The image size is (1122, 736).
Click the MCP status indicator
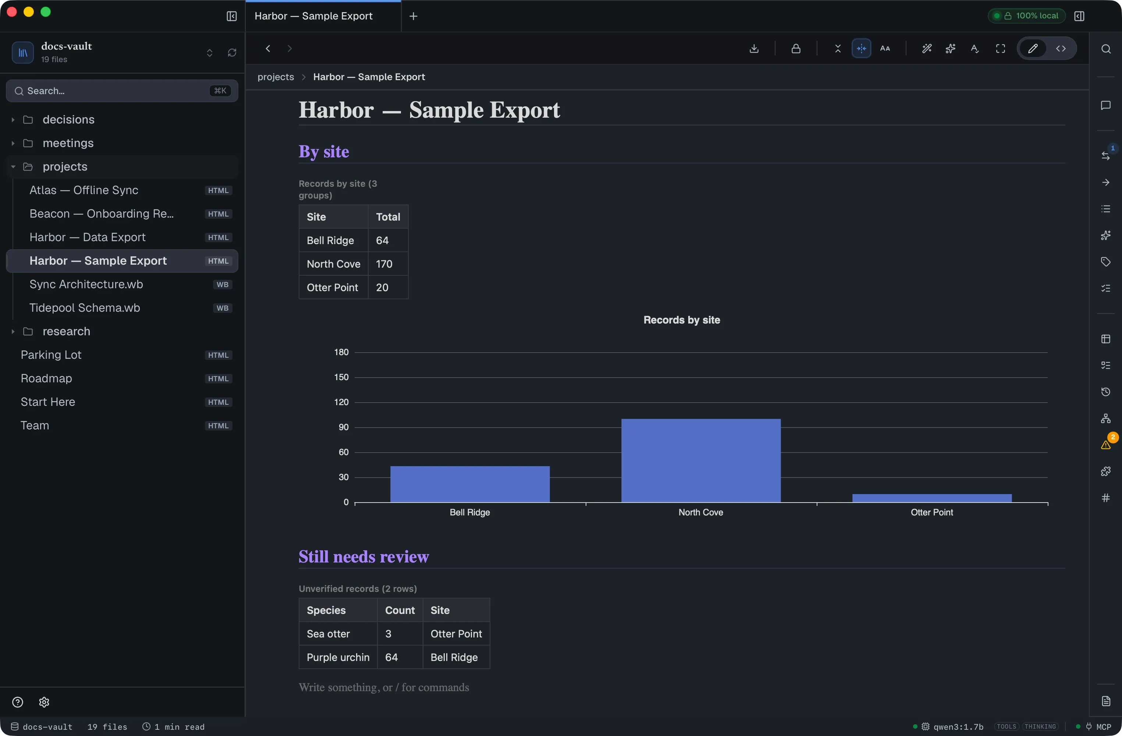coord(1094,726)
